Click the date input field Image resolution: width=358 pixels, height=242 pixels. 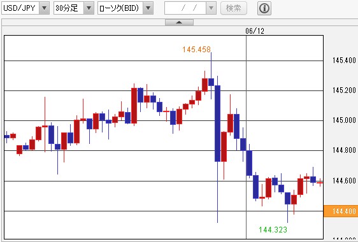(x=185, y=8)
